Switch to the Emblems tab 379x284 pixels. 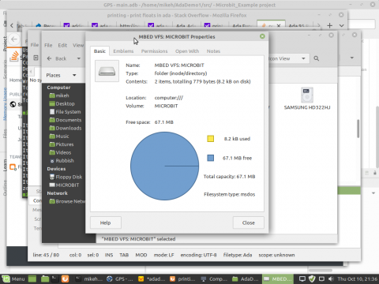pos(123,51)
